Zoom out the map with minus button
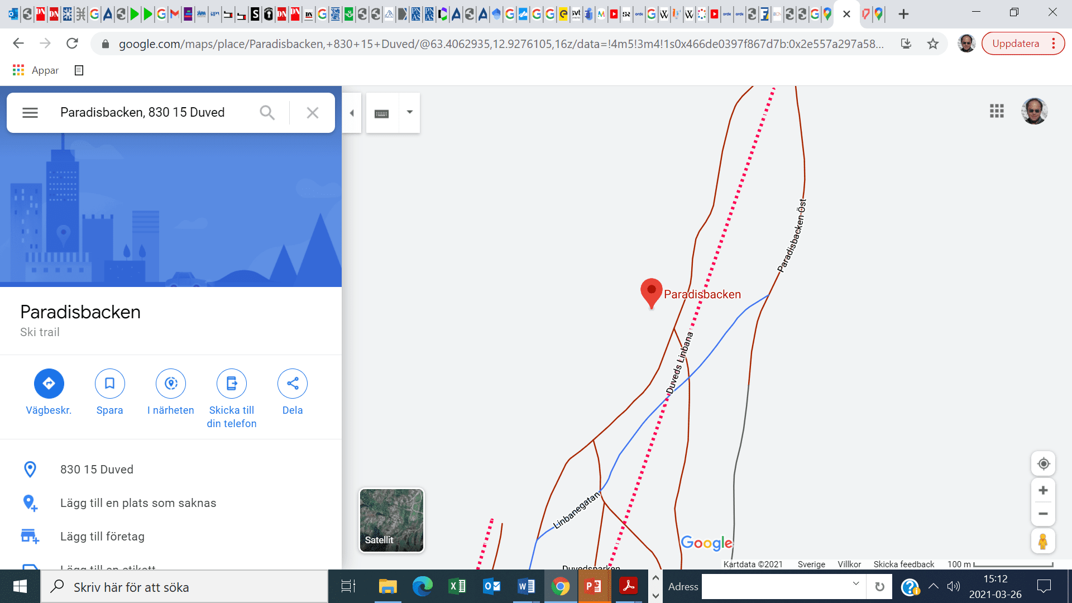The height and width of the screenshot is (603, 1072). coord(1043,514)
